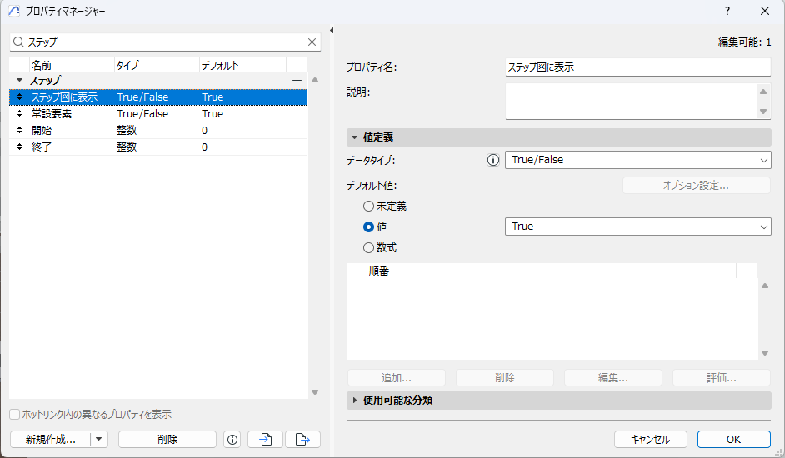Click the キャンセル button
The height and width of the screenshot is (458, 785).
650,440
